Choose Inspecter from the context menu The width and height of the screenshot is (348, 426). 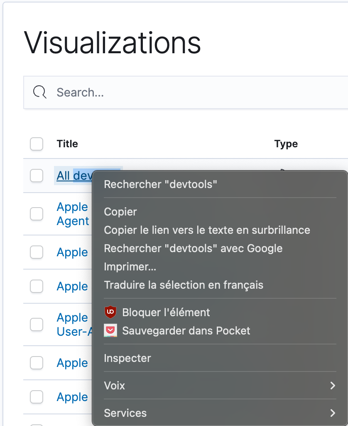point(128,358)
